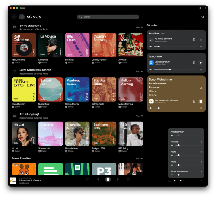Open the 80s Flash station tile

77,45
